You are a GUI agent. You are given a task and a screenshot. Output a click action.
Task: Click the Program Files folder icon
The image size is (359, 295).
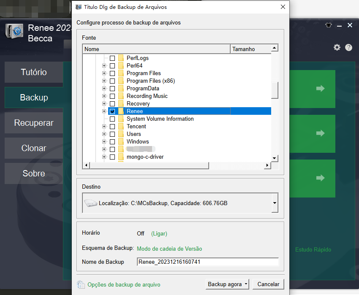tap(121, 73)
